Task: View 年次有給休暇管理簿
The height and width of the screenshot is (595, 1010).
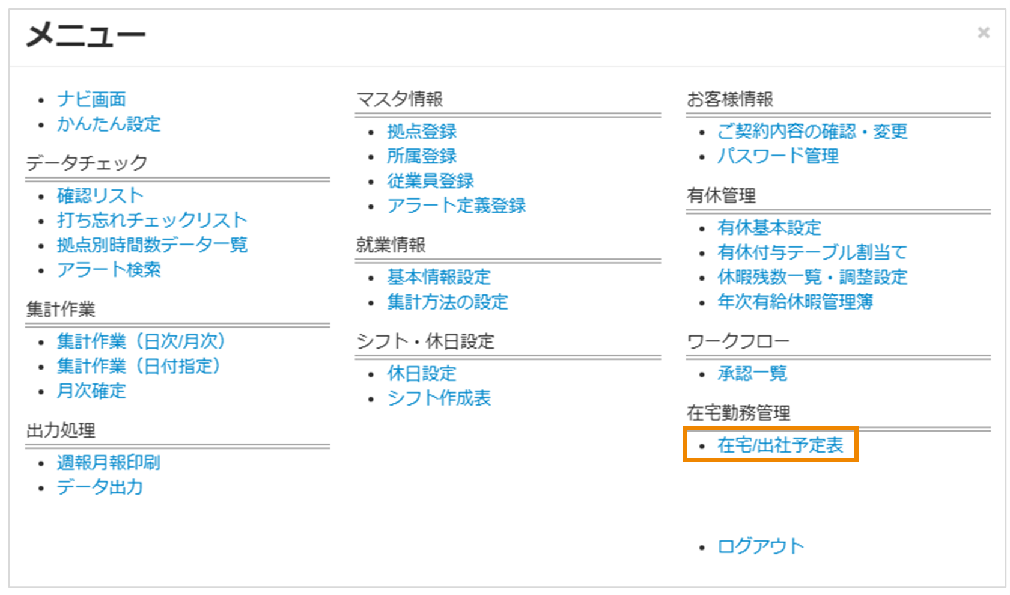Action: tap(794, 302)
